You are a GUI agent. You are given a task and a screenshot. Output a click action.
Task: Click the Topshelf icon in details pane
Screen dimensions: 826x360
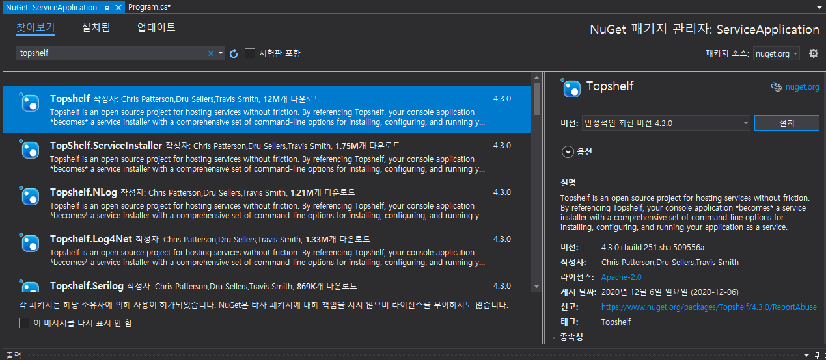571,87
